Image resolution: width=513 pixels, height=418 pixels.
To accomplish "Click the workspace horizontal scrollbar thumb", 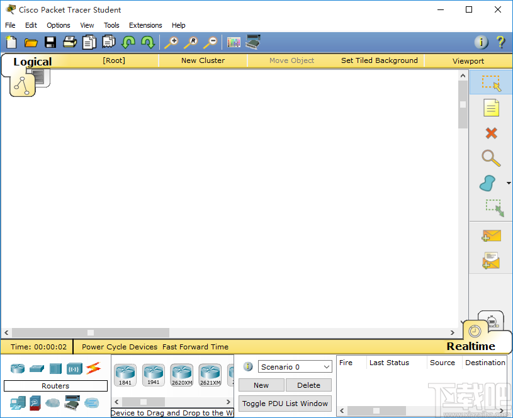I will click(x=91, y=332).
